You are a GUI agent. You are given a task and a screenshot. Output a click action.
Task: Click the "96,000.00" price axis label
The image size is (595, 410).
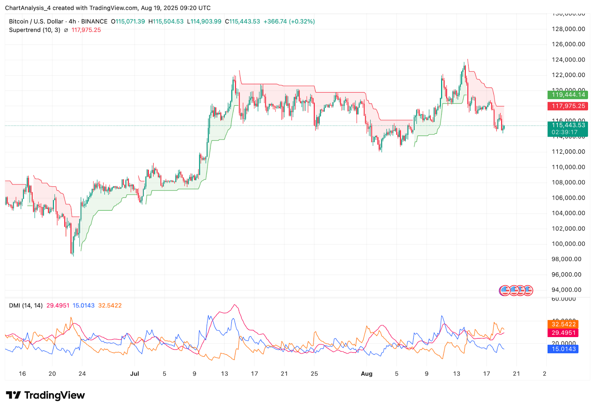coord(566,275)
